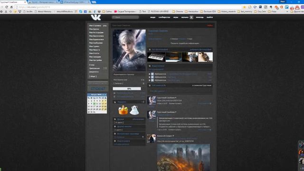Like the second wall post with heart icon
The width and height of the screenshot is (304, 171).
(210, 130)
